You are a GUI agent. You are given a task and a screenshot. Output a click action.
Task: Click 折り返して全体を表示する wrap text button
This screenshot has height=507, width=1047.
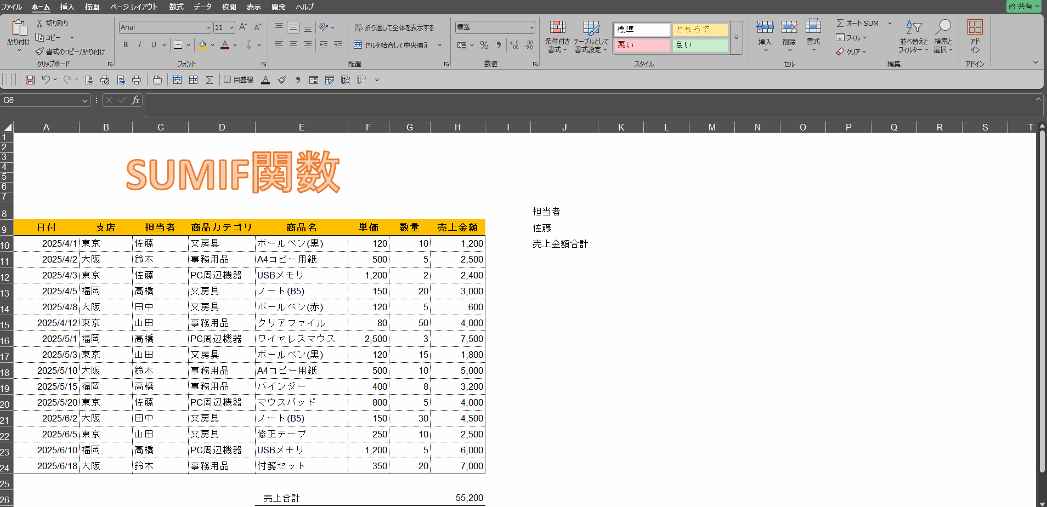coord(394,27)
